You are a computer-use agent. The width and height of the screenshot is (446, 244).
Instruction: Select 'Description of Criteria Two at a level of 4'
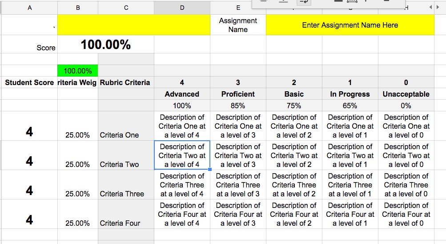182,155
